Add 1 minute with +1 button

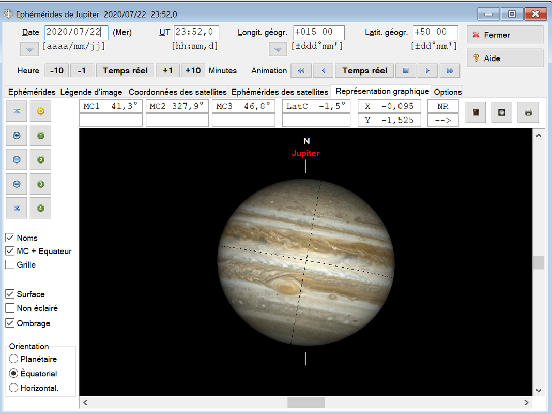point(167,71)
